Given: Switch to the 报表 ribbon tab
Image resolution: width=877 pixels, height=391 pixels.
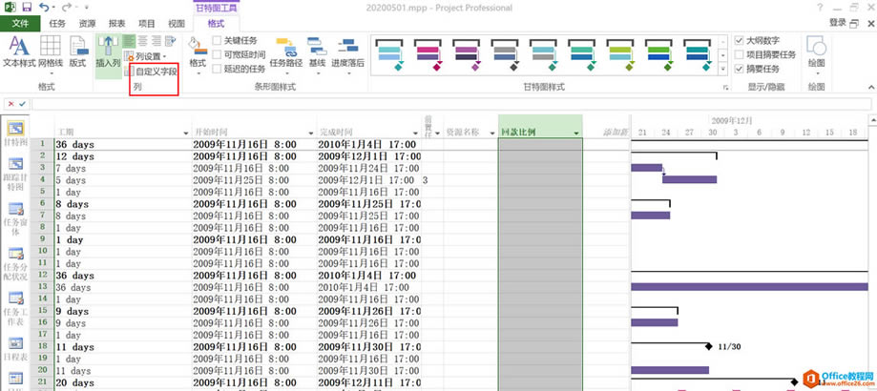Looking at the screenshot, I should click(116, 24).
